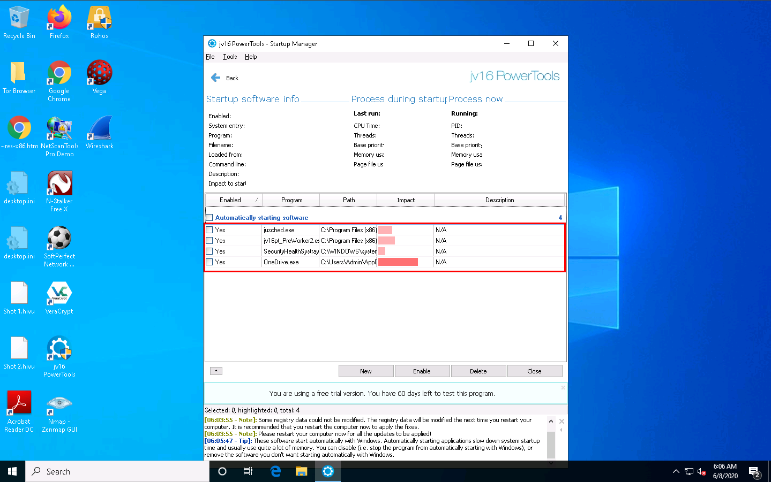Sort by the Description column header
Screen dimensions: 771x482
pyautogui.click(x=499, y=200)
